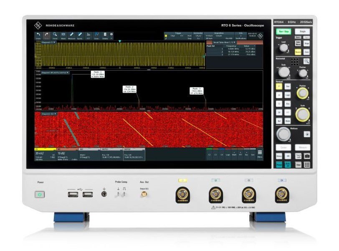Select the Mask test tool
This screenshot has width=339, height=251.
tap(63, 36)
